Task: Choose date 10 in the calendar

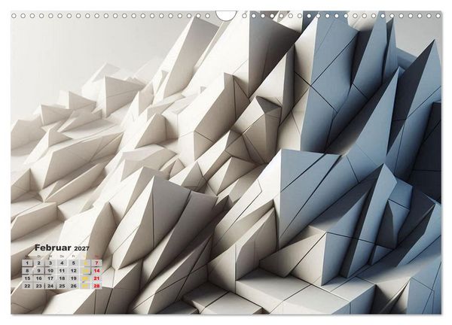Action: tap(50, 271)
